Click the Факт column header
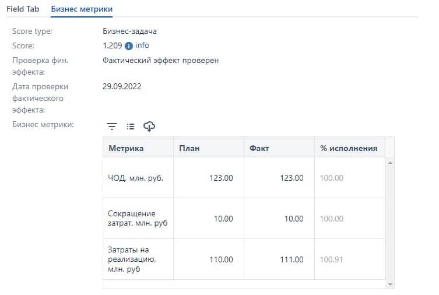The image size is (439, 295). tap(259, 148)
